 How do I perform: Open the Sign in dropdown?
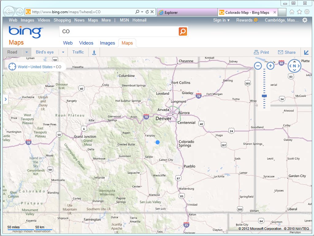coord(221,20)
